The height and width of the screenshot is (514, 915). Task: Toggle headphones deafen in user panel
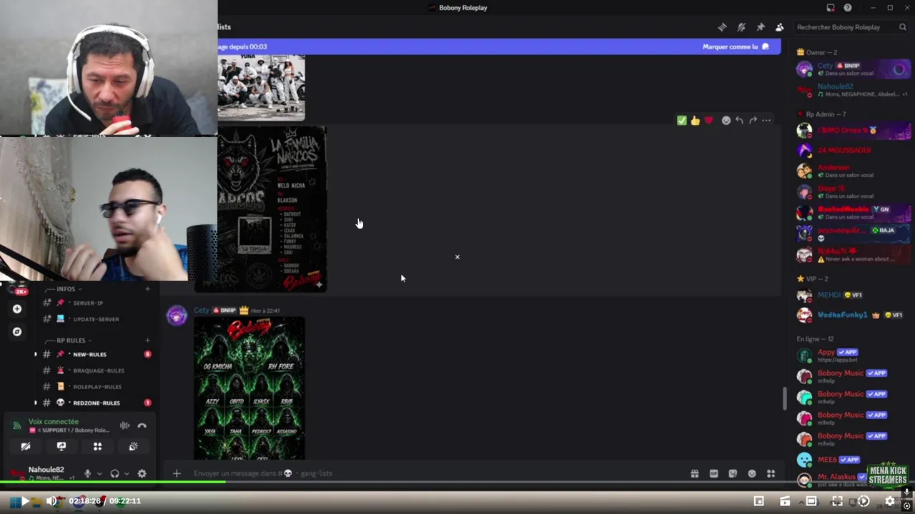click(114, 473)
